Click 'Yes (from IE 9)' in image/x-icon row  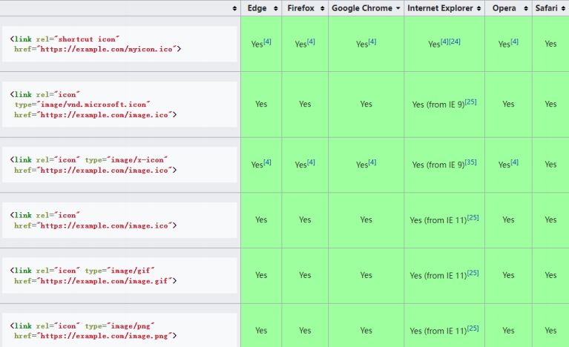tap(438, 165)
